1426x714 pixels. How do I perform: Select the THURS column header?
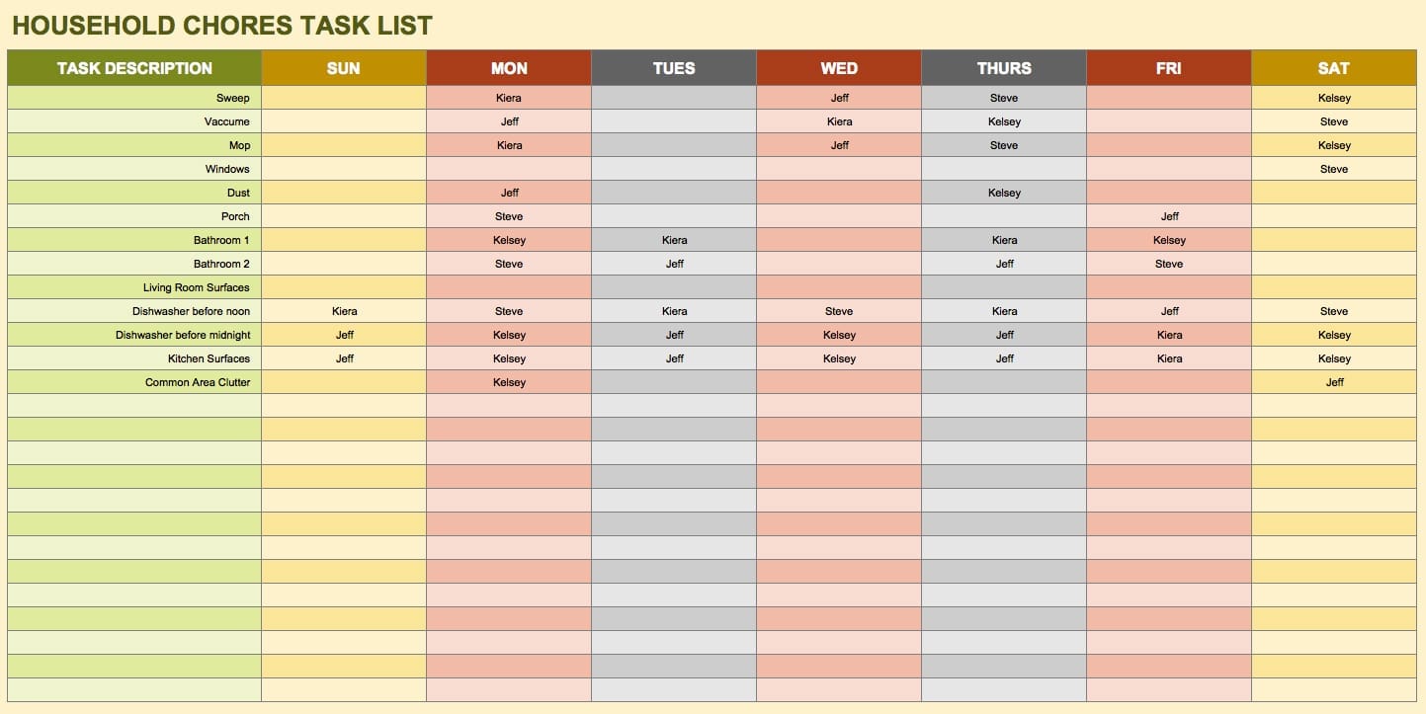point(1004,68)
